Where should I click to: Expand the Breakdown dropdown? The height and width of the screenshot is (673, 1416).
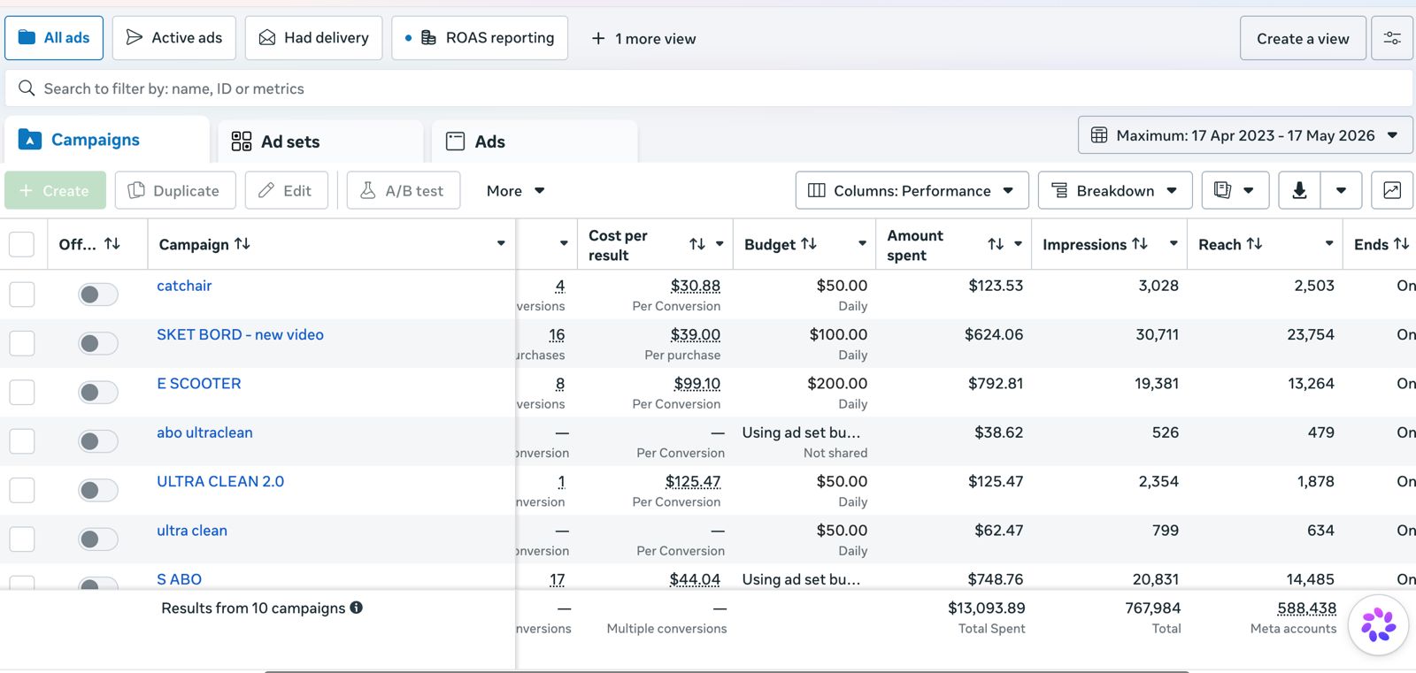coord(1115,190)
